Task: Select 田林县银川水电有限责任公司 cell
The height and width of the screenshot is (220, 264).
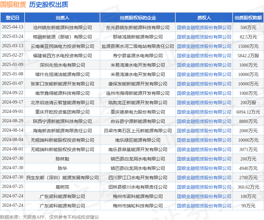Action: [x=138, y=187]
